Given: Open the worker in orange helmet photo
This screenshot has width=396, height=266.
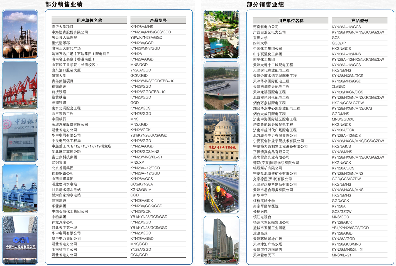Looking at the screenshot, I should pyautogui.click(x=221, y=189).
